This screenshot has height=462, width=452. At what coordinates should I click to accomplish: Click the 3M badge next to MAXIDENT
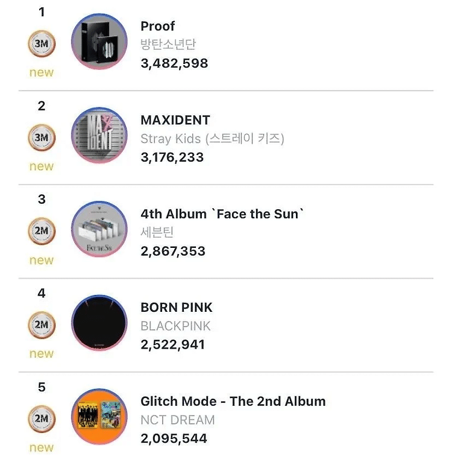42,138
